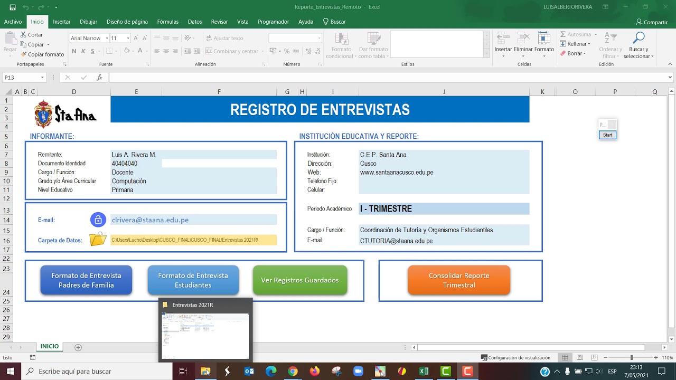This screenshot has width=676, height=380.
Task: Click the Entrevistas 2021R window preview thumbnail
Action: (205, 336)
